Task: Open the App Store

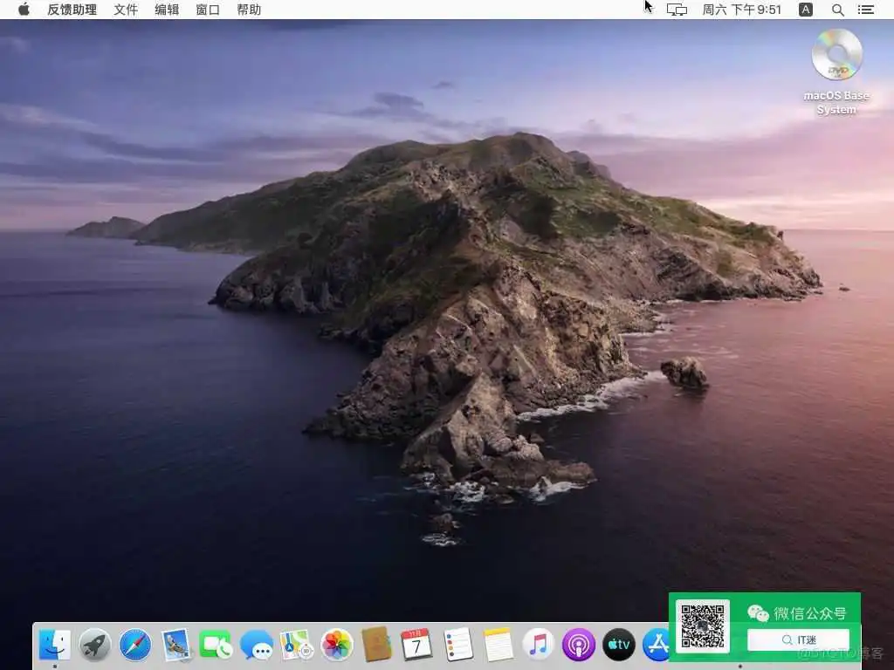Action: click(658, 646)
